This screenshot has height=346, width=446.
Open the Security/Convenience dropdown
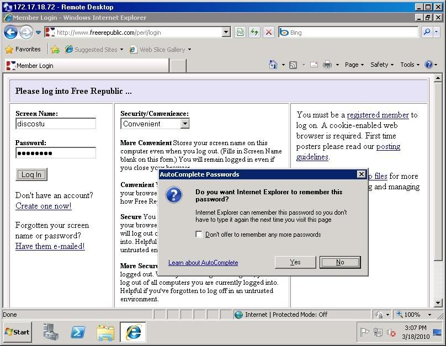pos(155,124)
